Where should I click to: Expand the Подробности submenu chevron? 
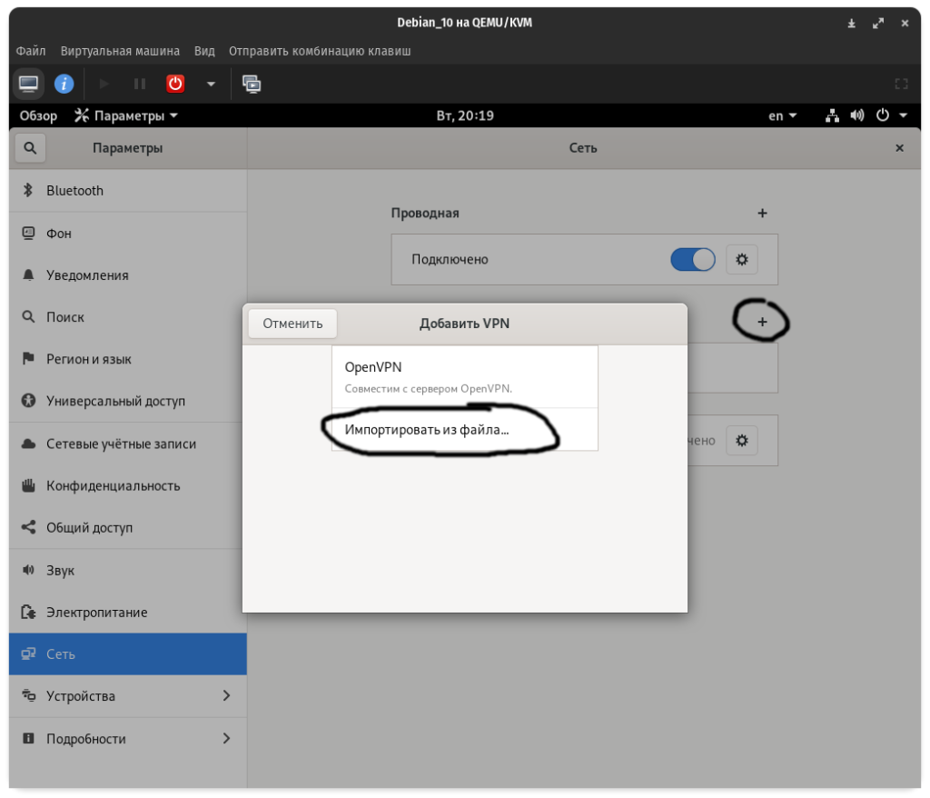(x=226, y=739)
